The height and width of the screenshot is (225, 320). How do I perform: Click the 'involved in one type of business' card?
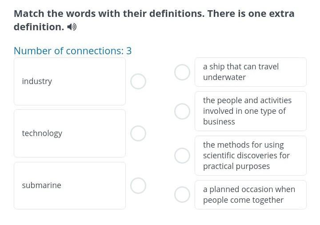tap(251, 111)
